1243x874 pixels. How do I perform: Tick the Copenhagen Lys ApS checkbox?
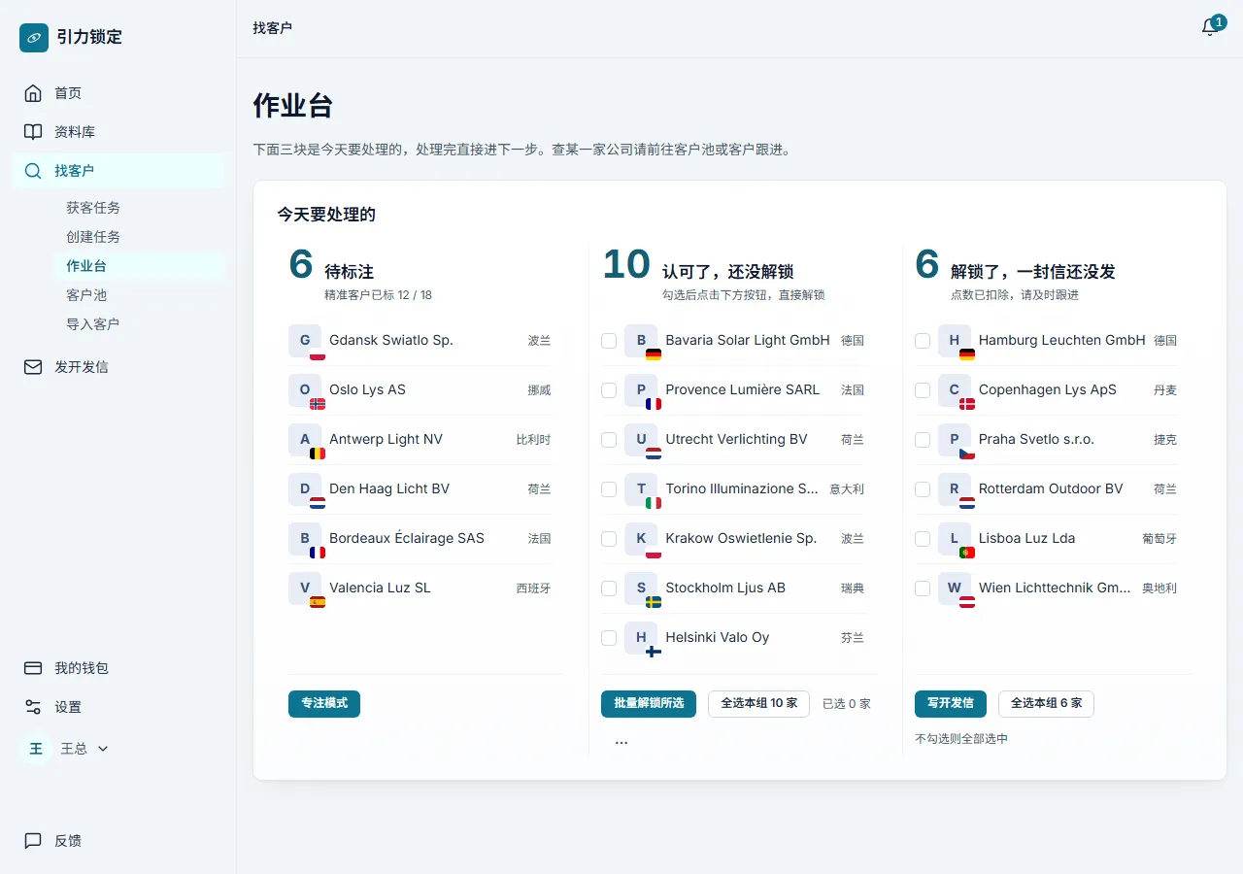tap(923, 390)
